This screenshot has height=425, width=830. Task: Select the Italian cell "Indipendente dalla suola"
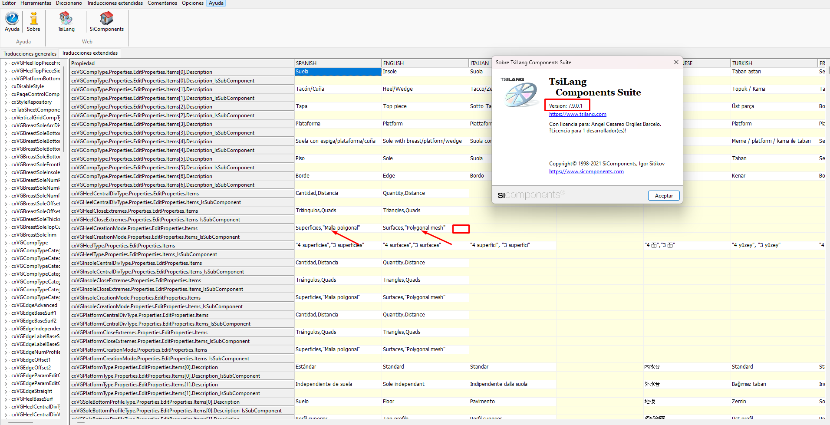click(512, 384)
